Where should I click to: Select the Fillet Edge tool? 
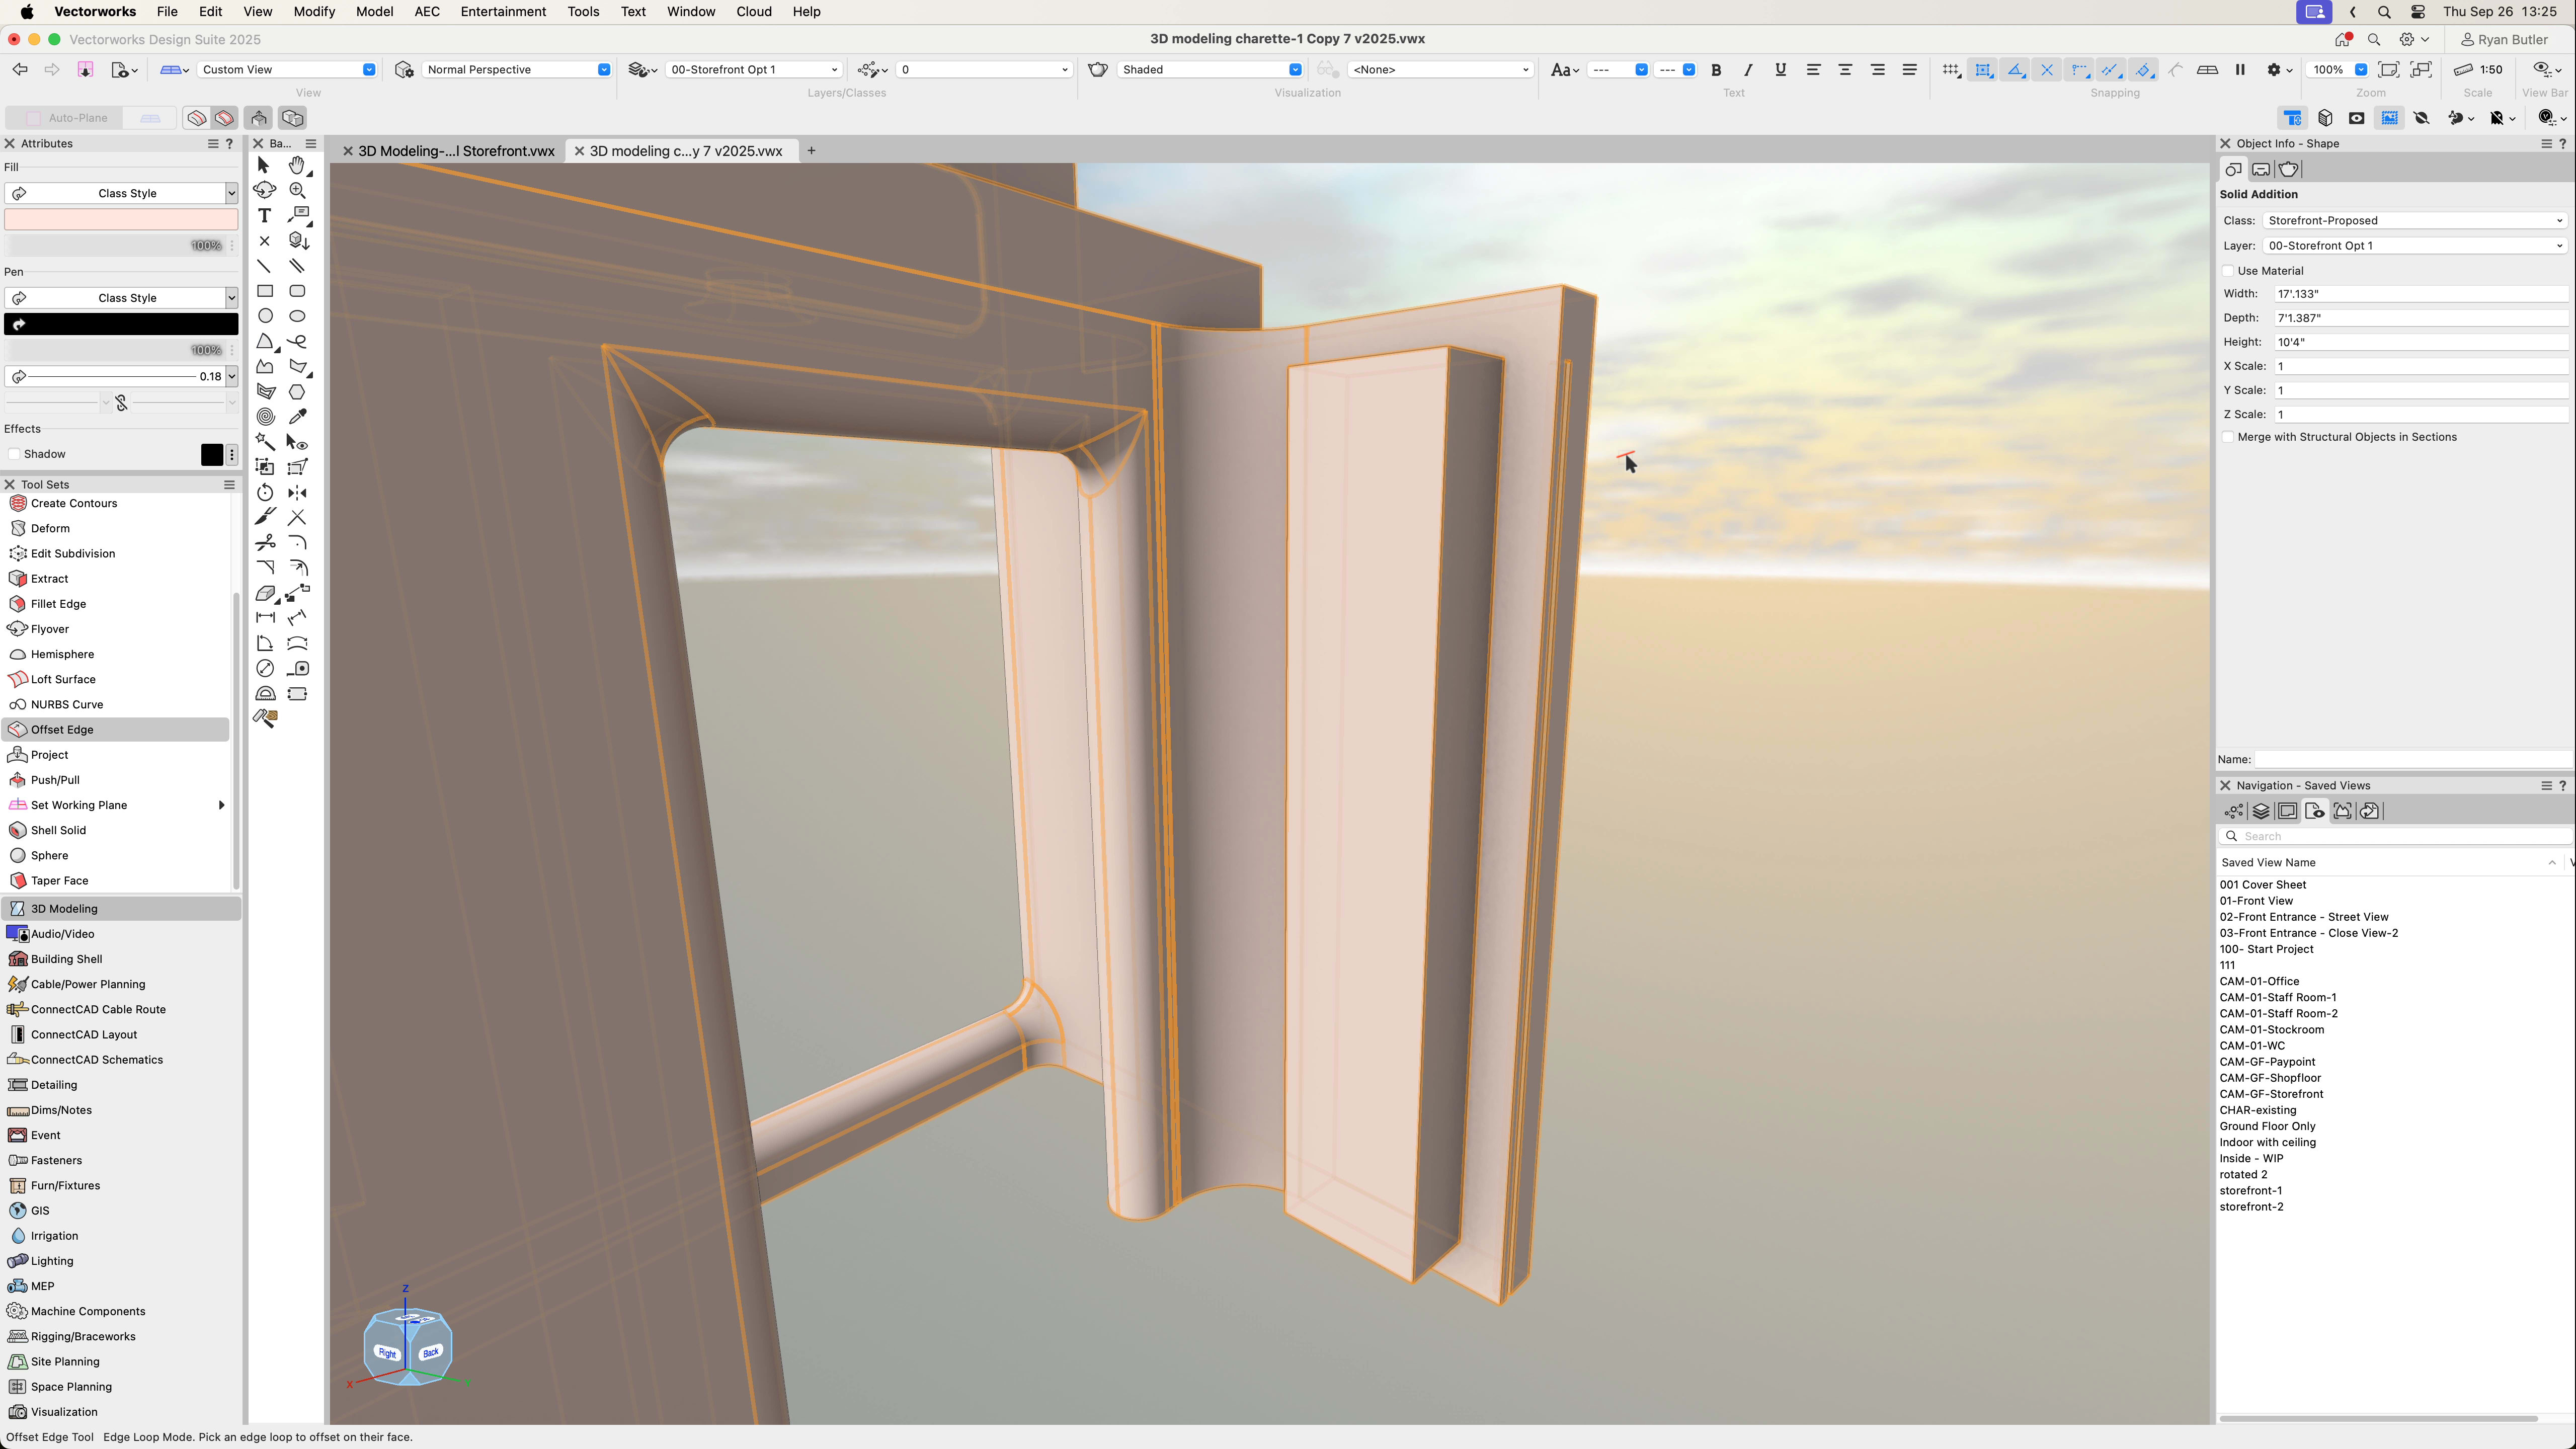(x=58, y=603)
